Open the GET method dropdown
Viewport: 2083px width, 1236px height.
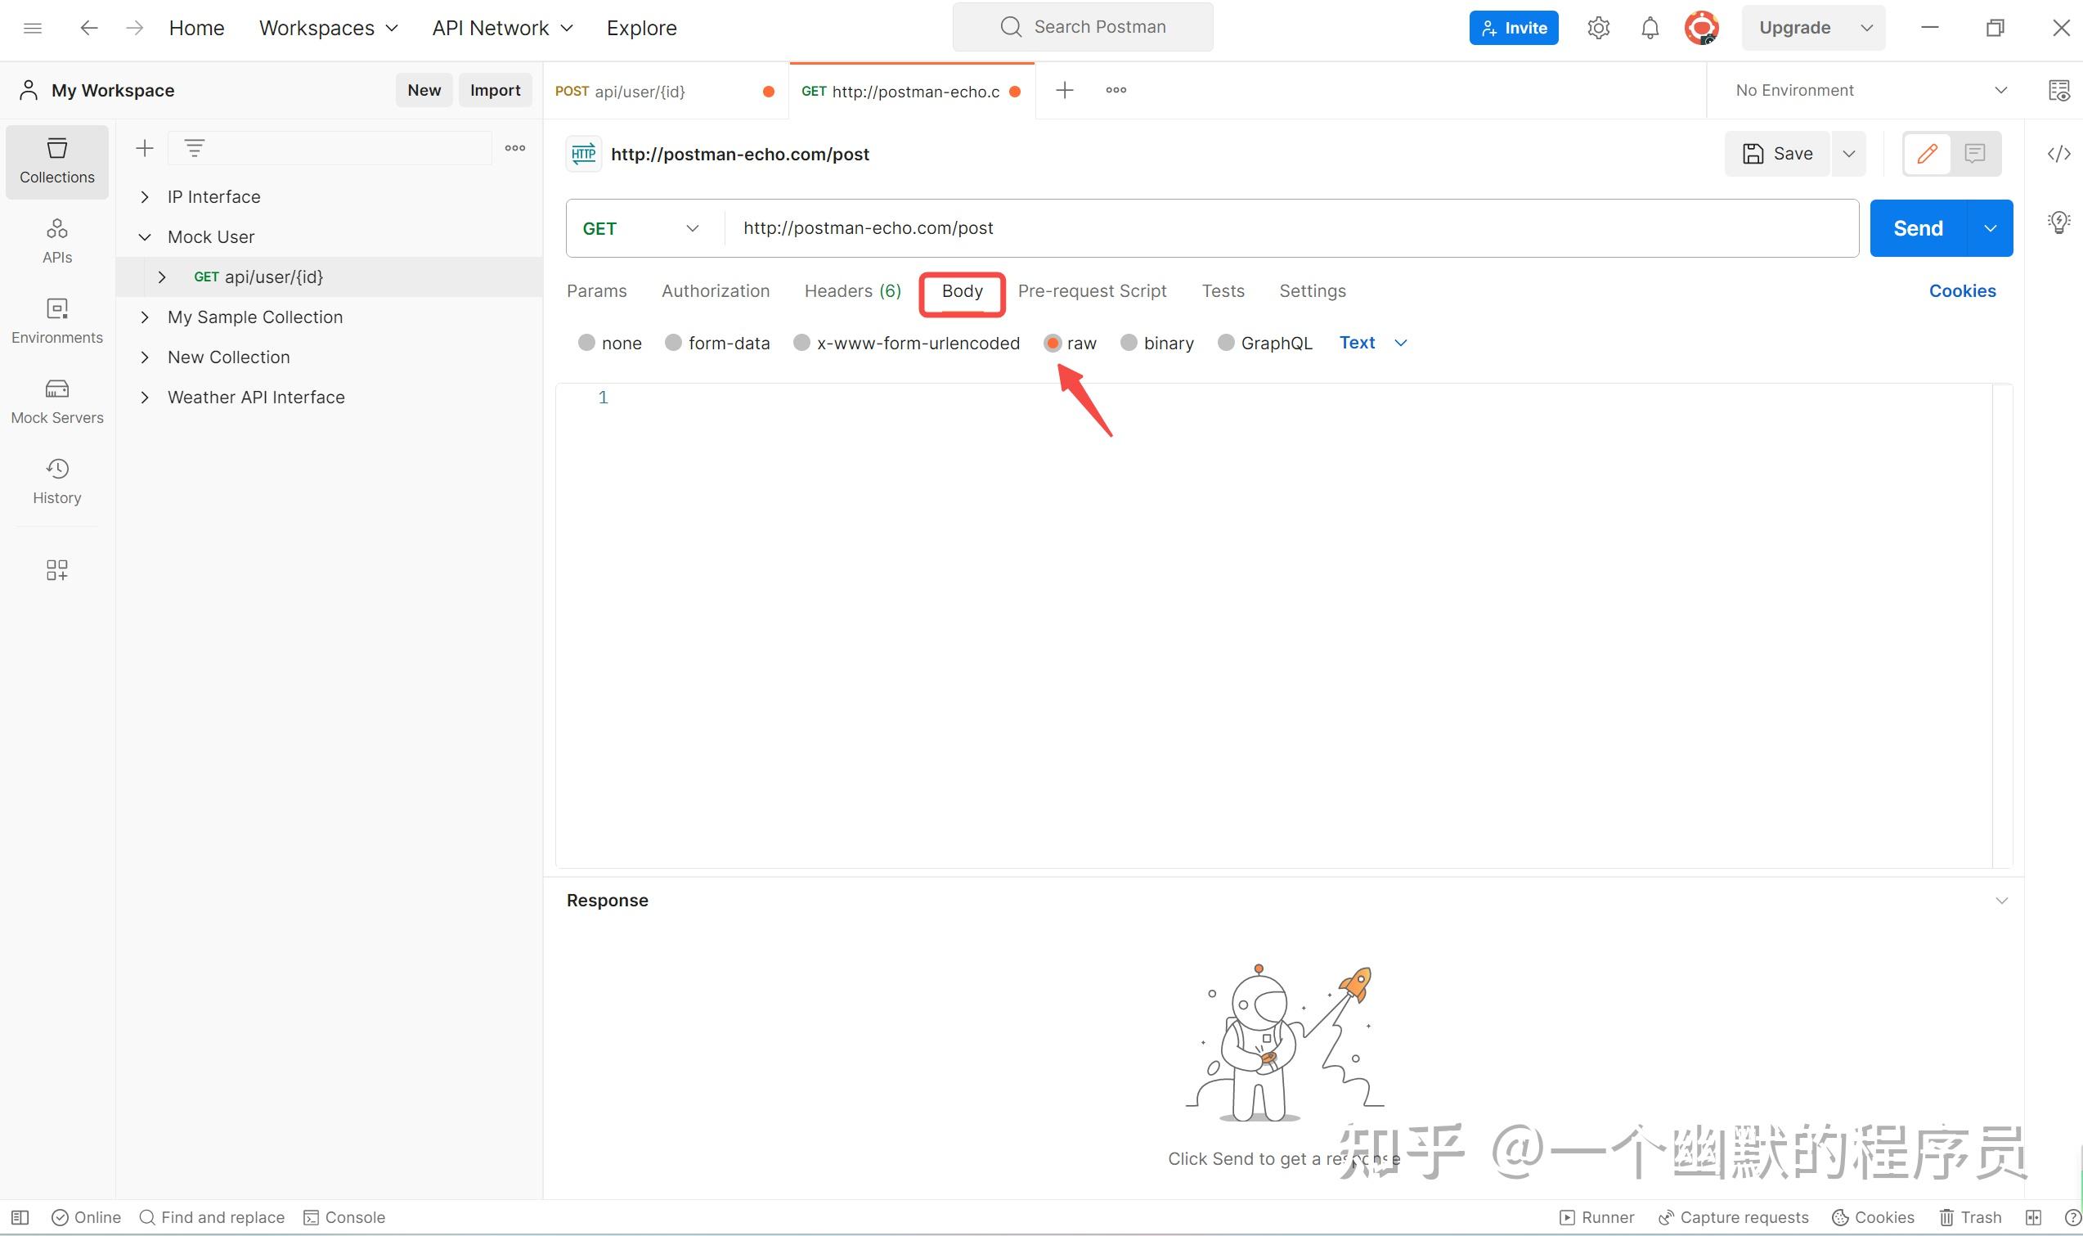pyautogui.click(x=640, y=227)
